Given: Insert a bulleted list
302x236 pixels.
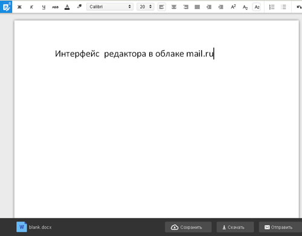Looking at the screenshot, I should point(283,7).
